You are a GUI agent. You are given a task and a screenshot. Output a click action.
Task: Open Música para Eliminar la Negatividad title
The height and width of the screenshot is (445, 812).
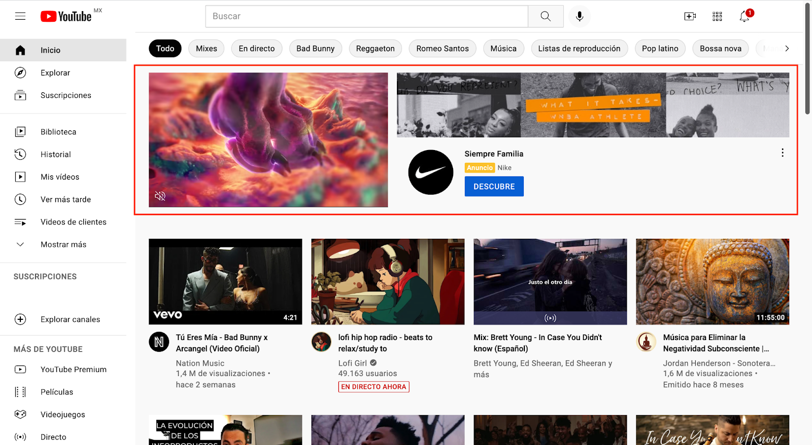716,343
